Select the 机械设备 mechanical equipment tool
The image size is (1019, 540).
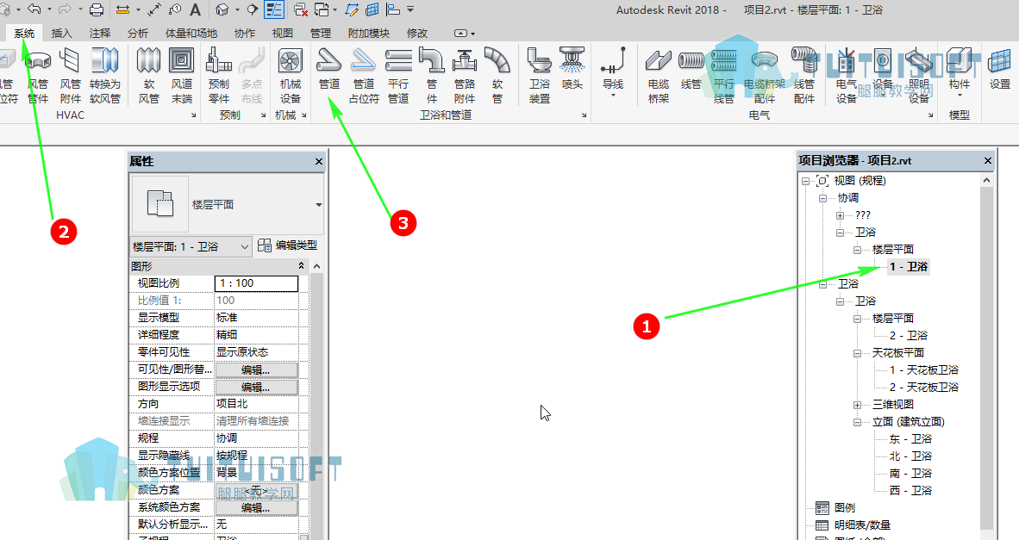click(290, 75)
